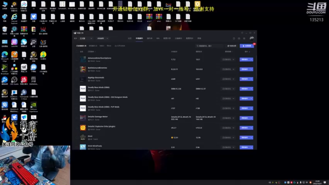Tick checkbox for Deadly Boss Mods (DBM) row
Image resolution: width=329 pixels, height=185 pixels.
click(77, 89)
